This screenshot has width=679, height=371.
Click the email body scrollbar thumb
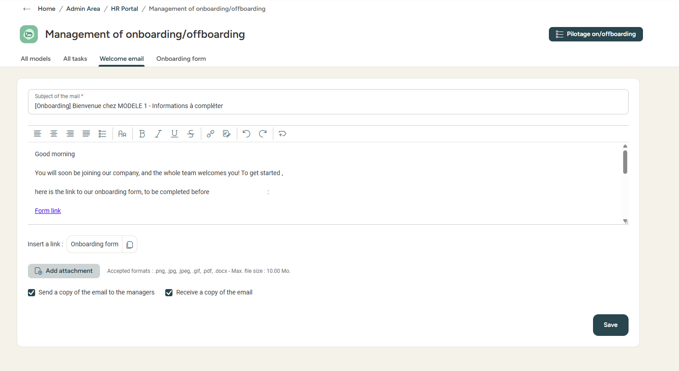pos(625,162)
